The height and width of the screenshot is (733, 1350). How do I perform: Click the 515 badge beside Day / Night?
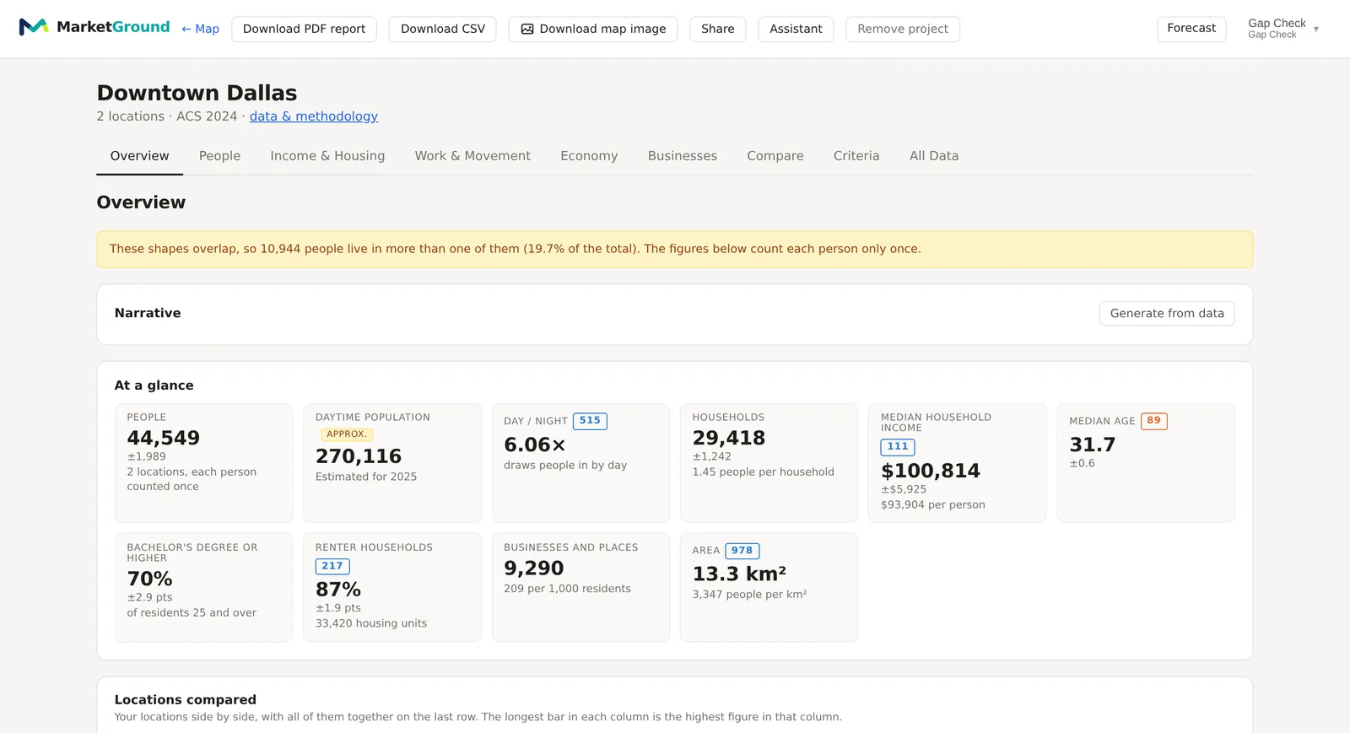pos(590,421)
